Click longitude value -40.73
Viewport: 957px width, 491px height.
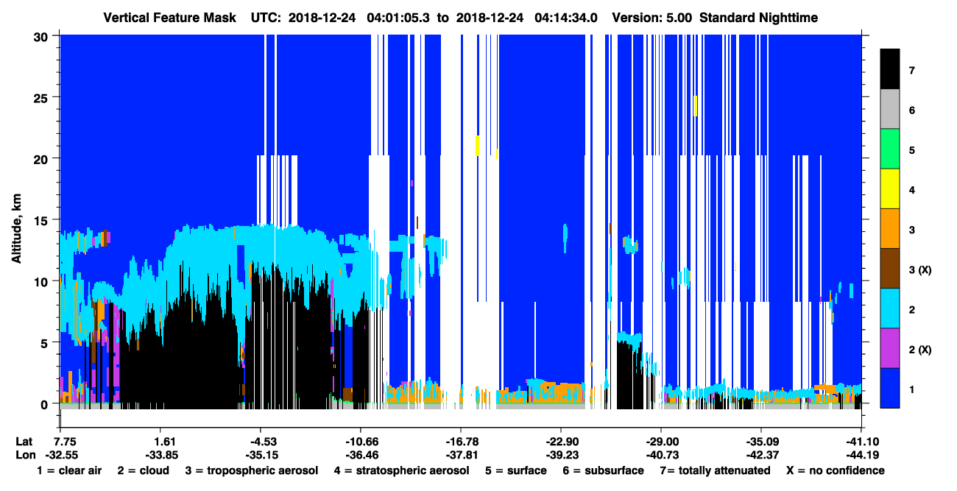point(661,454)
